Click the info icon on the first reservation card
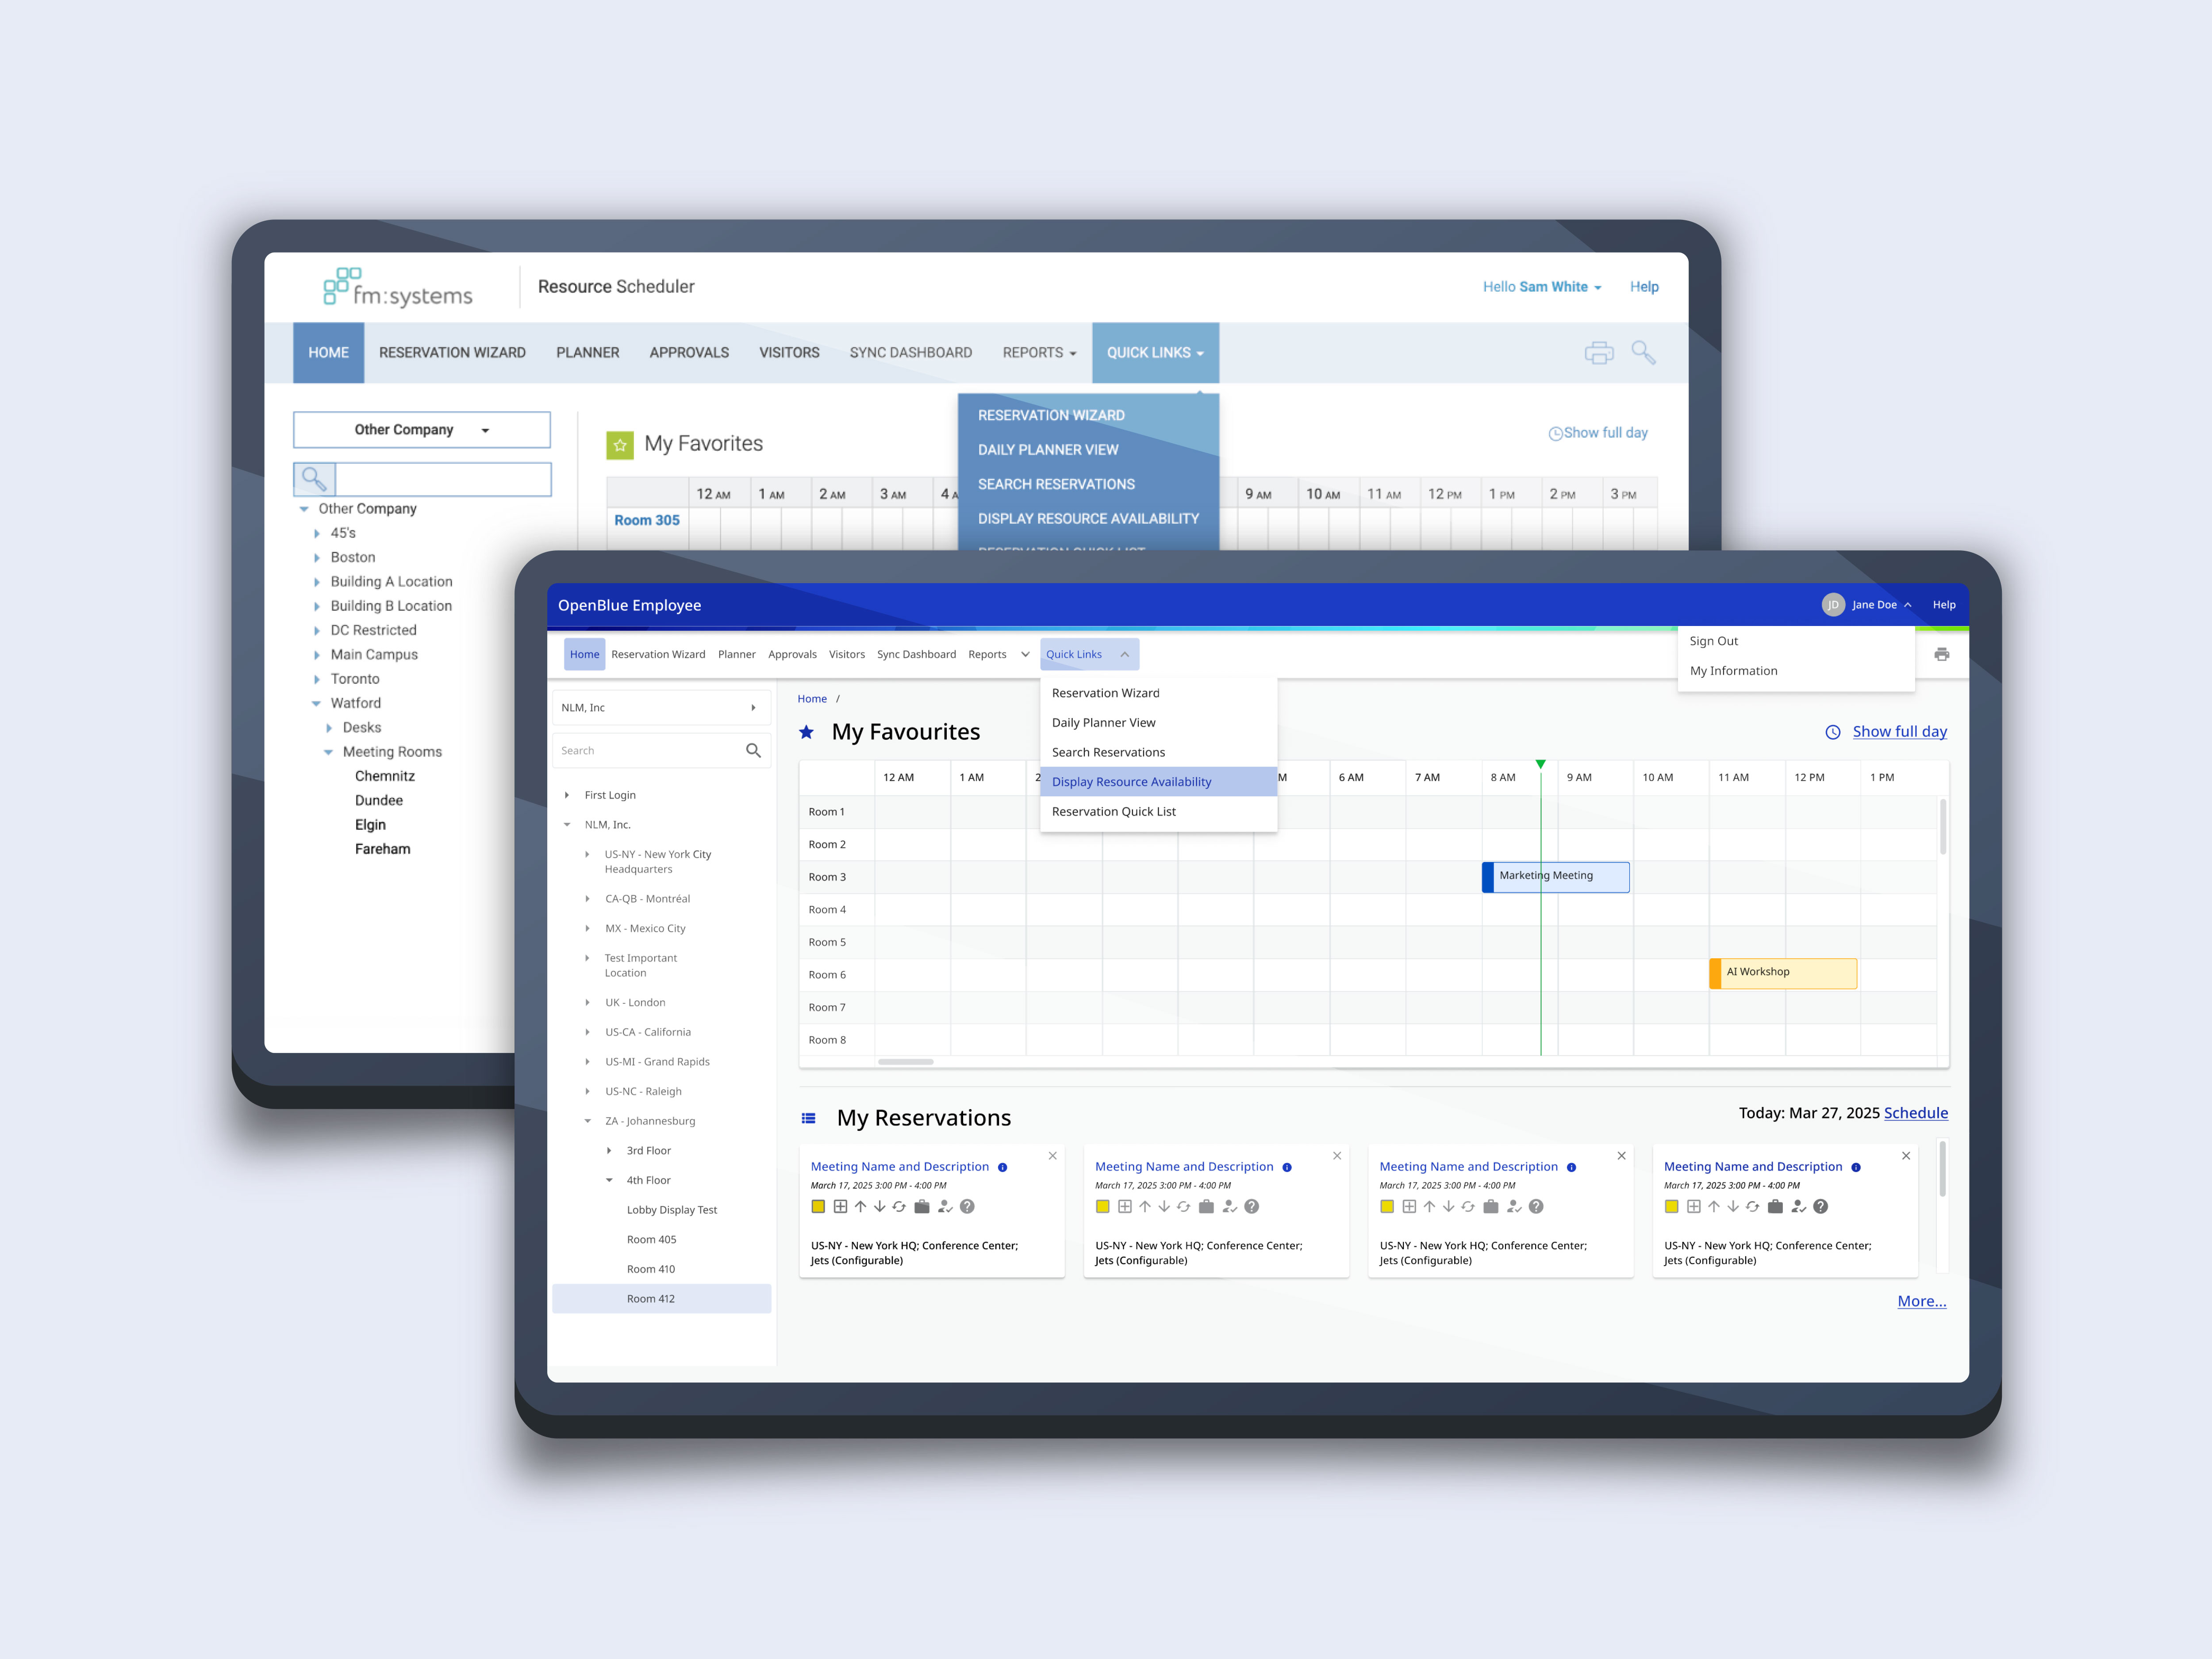Viewport: 2212px width, 1659px height. (1002, 1167)
